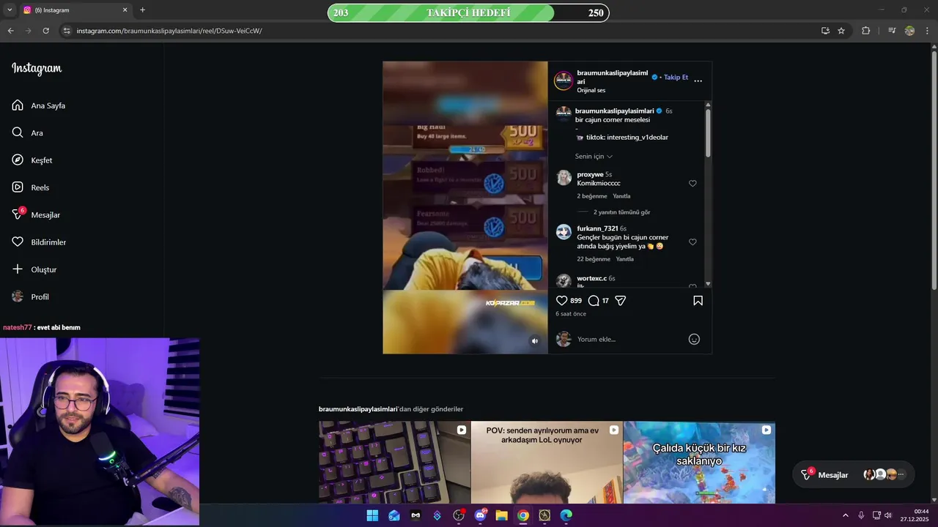Screen dimensions: 938x527
Task: Install app icon in the address bar
Action: (x=825, y=31)
